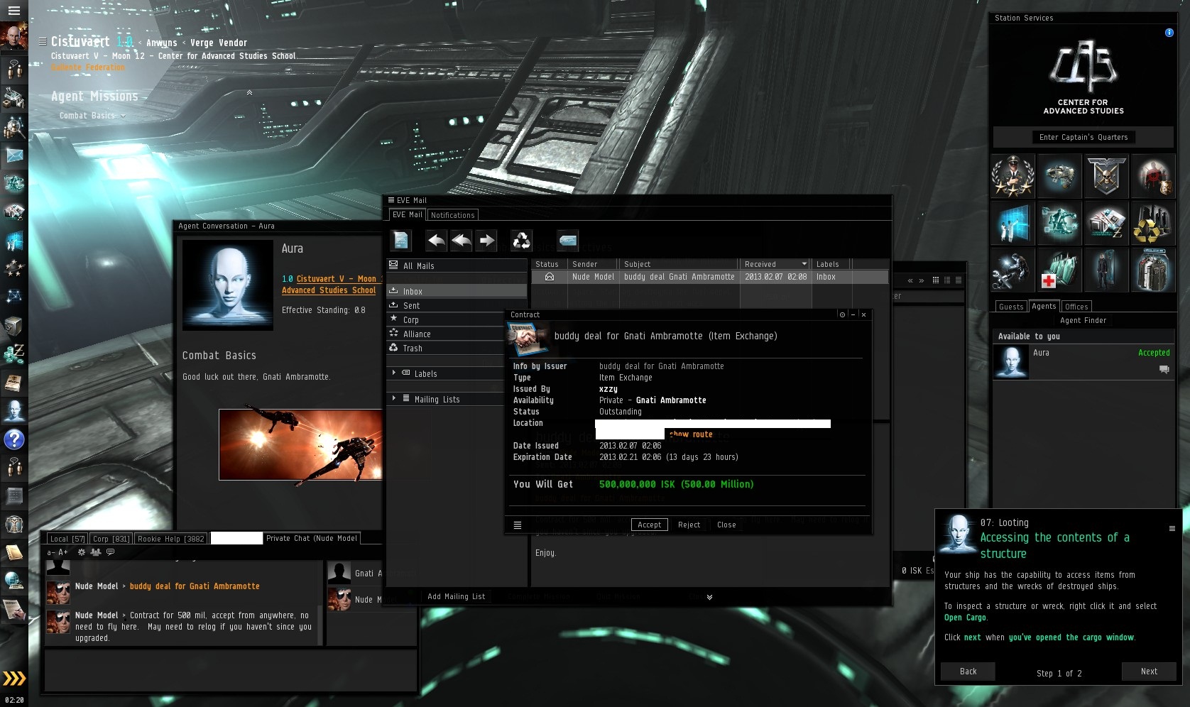Screen dimensions: 1190x707
Task: Sort mails by the Received column arrow
Action: (x=804, y=264)
